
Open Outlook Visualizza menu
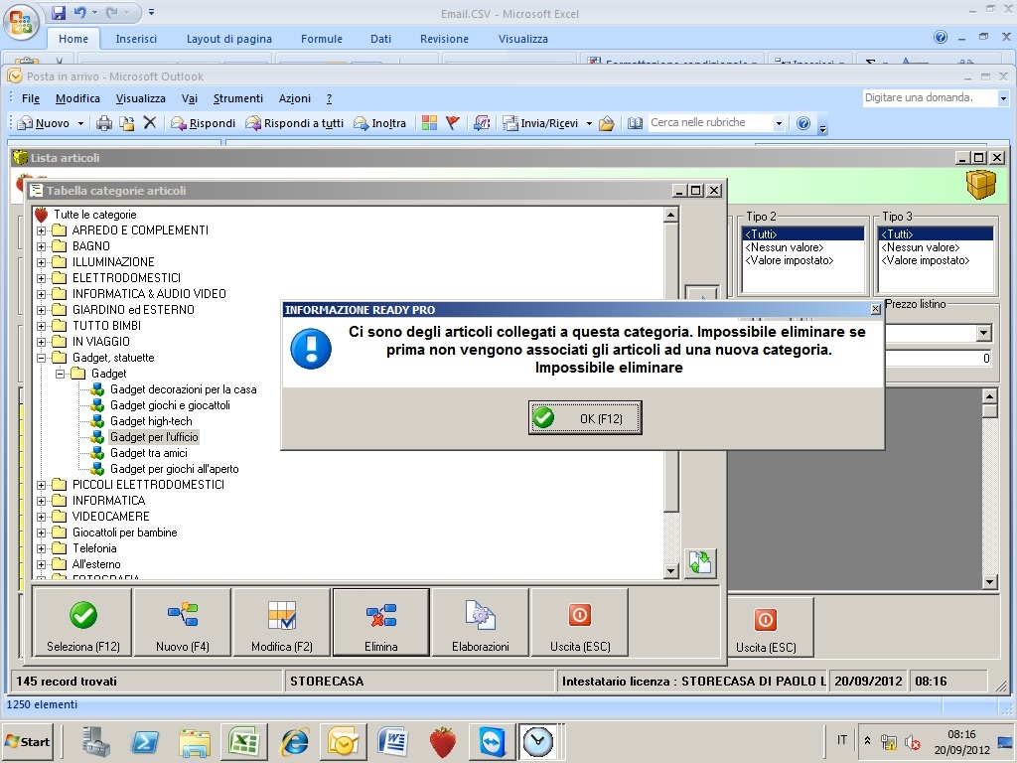pyautogui.click(x=140, y=98)
